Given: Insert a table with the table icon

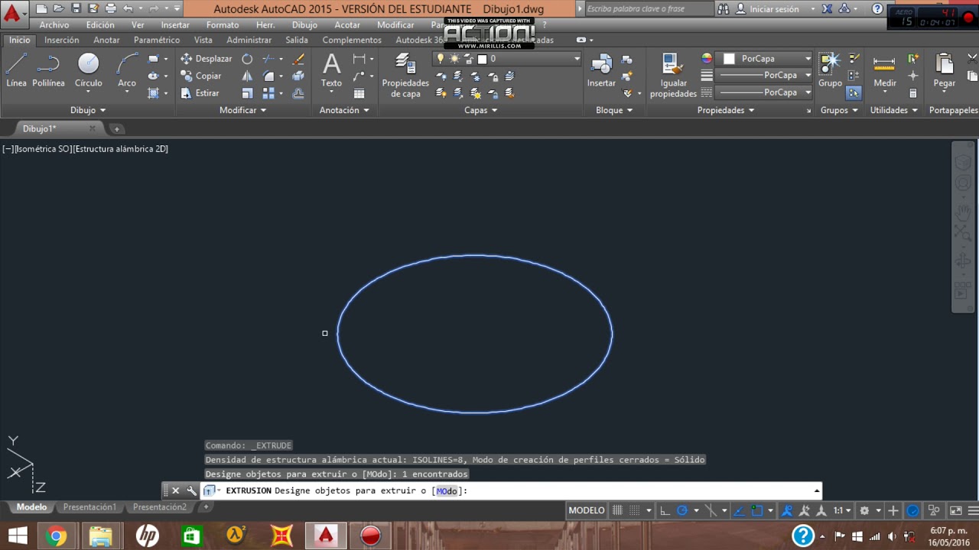Looking at the screenshot, I should point(359,93).
